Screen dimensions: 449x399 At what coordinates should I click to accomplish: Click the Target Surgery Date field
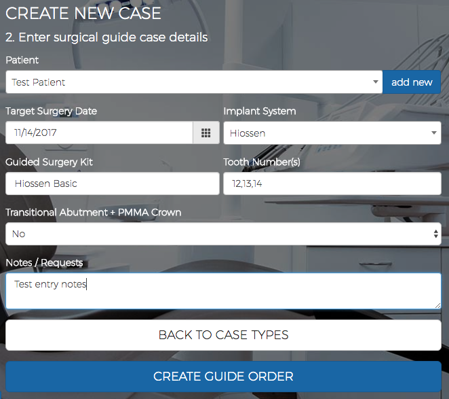click(x=99, y=133)
